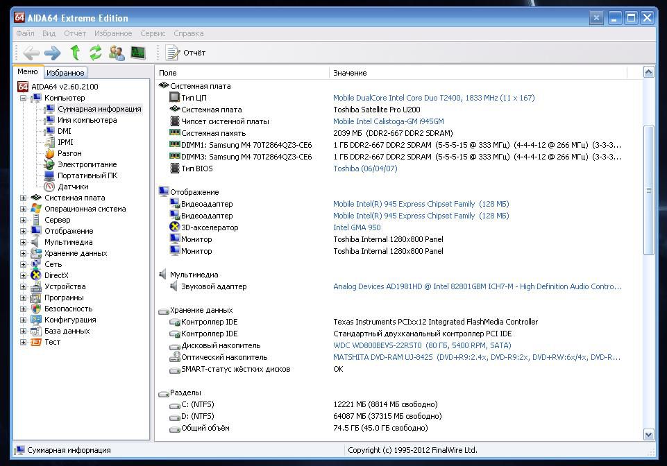The image size is (667, 466).
Task: Click the scrollbar down arrow in the value list
Action: tap(648, 435)
